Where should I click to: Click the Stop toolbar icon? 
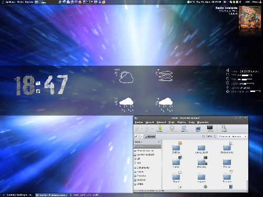tap(172, 129)
